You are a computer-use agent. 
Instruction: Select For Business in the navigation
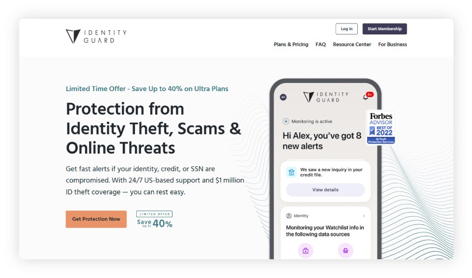pyautogui.click(x=392, y=44)
